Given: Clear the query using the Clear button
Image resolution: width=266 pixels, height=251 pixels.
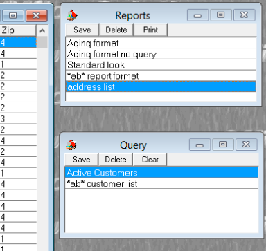Looking at the screenshot, I should [x=150, y=160].
